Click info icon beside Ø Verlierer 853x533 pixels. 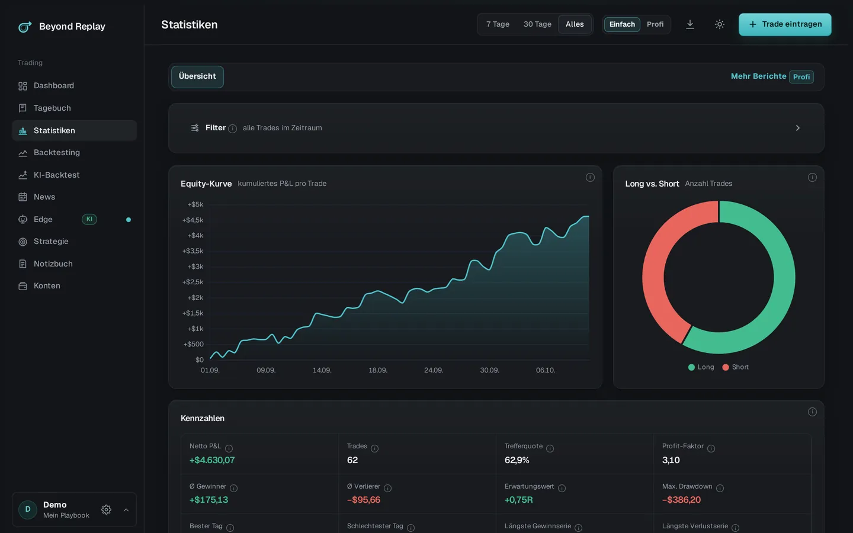[x=387, y=488]
